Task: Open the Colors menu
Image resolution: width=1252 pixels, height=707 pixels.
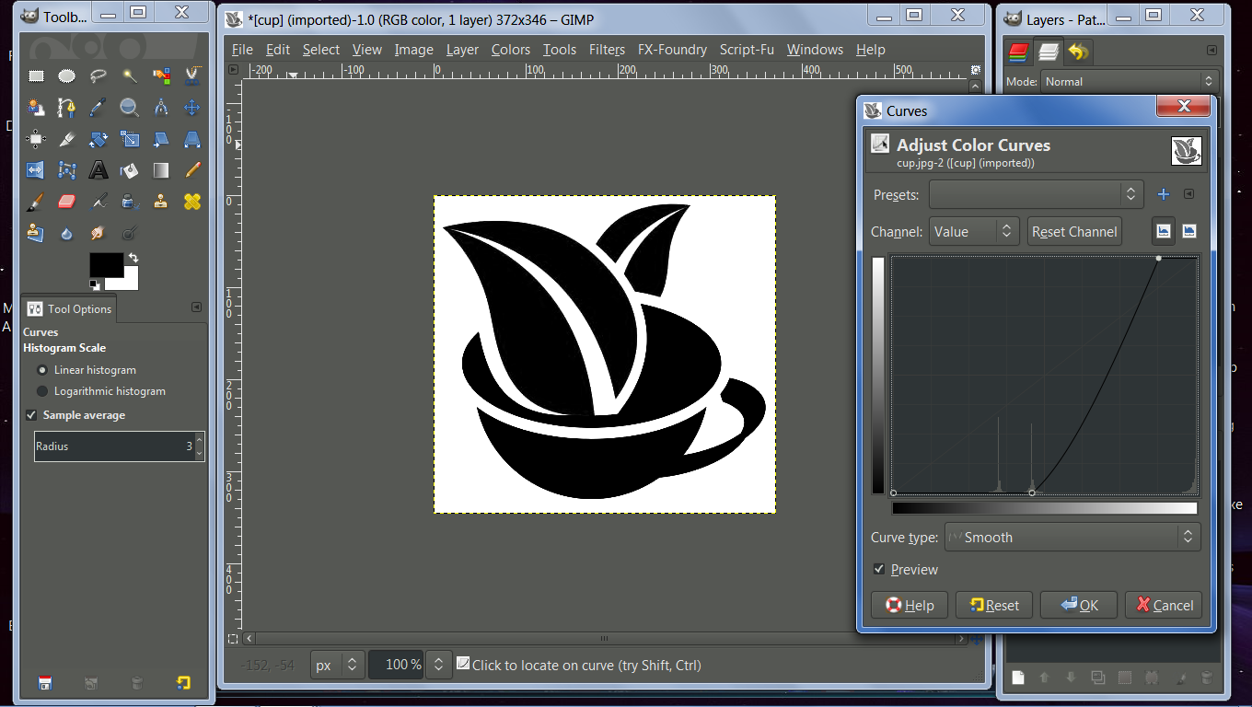Action: point(511,50)
